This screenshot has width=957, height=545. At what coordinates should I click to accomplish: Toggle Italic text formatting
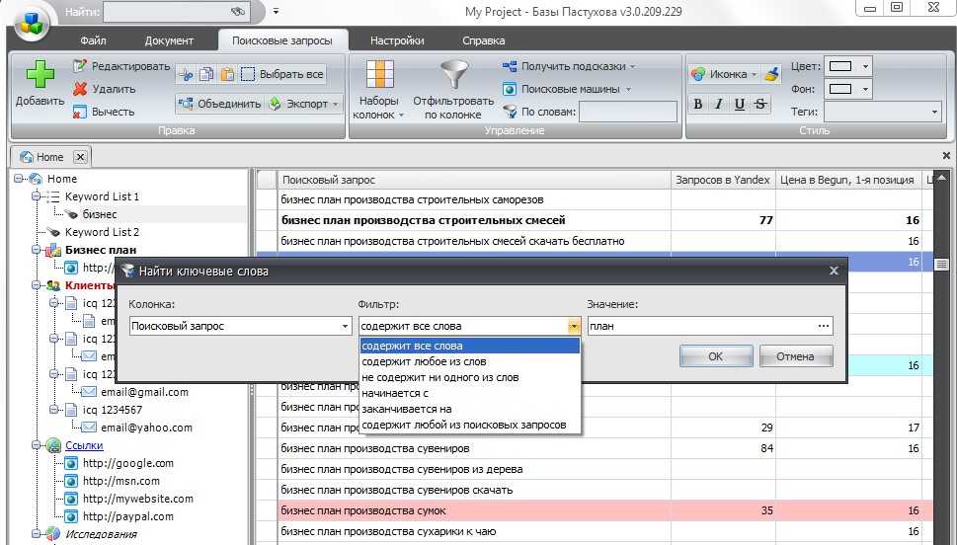(719, 104)
